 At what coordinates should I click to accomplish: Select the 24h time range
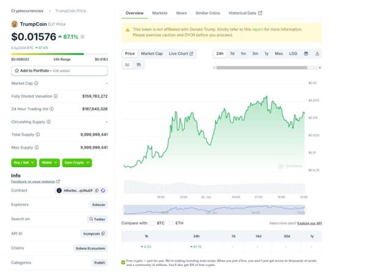pos(220,54)
